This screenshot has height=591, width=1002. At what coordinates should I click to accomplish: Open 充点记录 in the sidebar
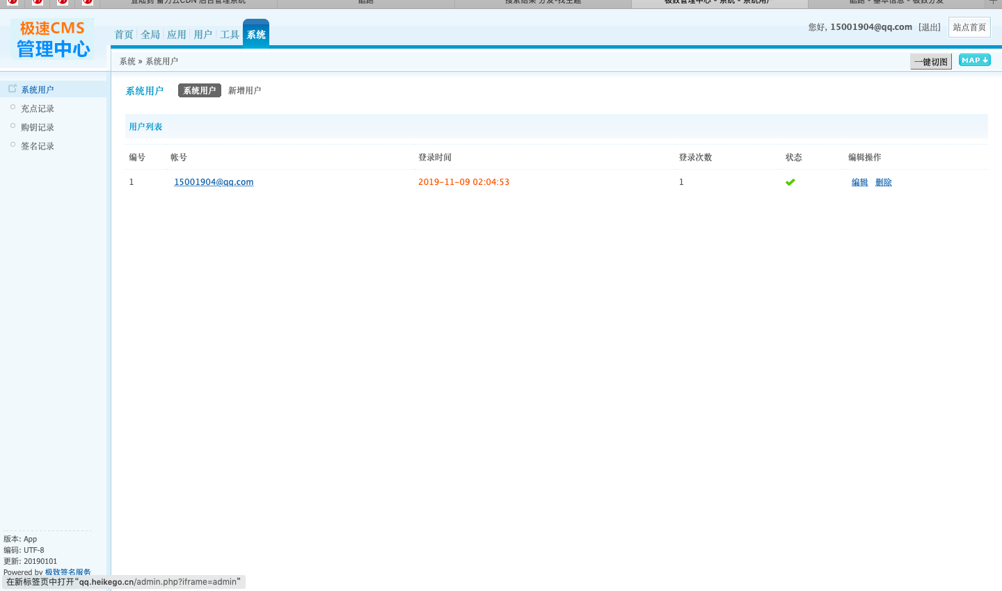tap(38, 108)
